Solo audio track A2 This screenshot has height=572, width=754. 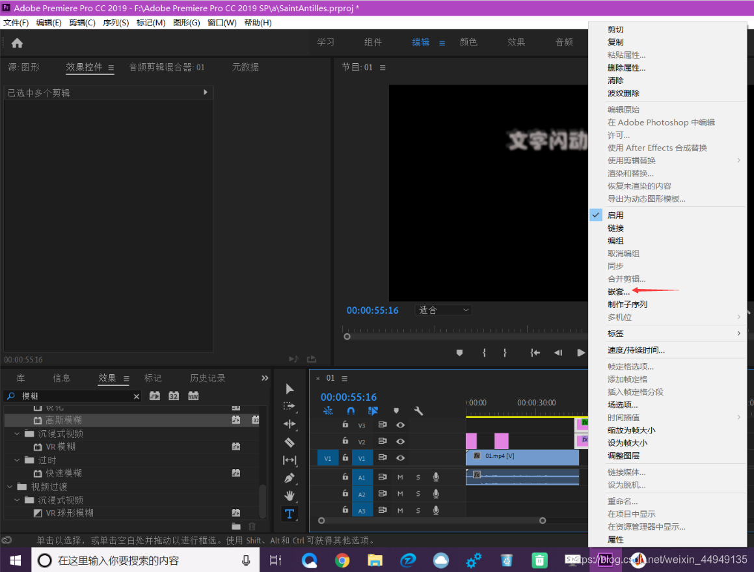tap(418, 493)
